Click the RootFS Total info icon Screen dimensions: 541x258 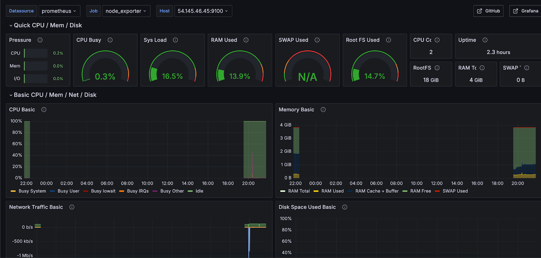(x=437, y=68)
